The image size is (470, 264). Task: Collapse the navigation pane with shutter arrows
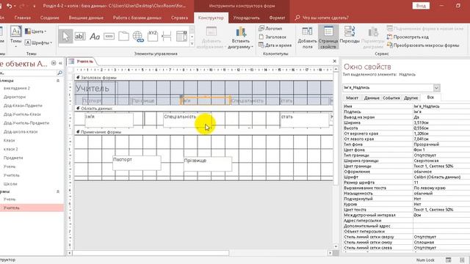click(x=60, y=63)
